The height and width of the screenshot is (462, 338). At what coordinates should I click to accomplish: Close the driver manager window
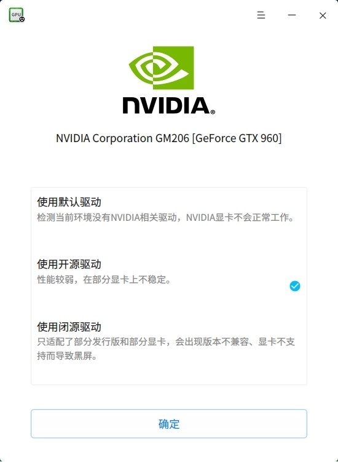[323, 15]
